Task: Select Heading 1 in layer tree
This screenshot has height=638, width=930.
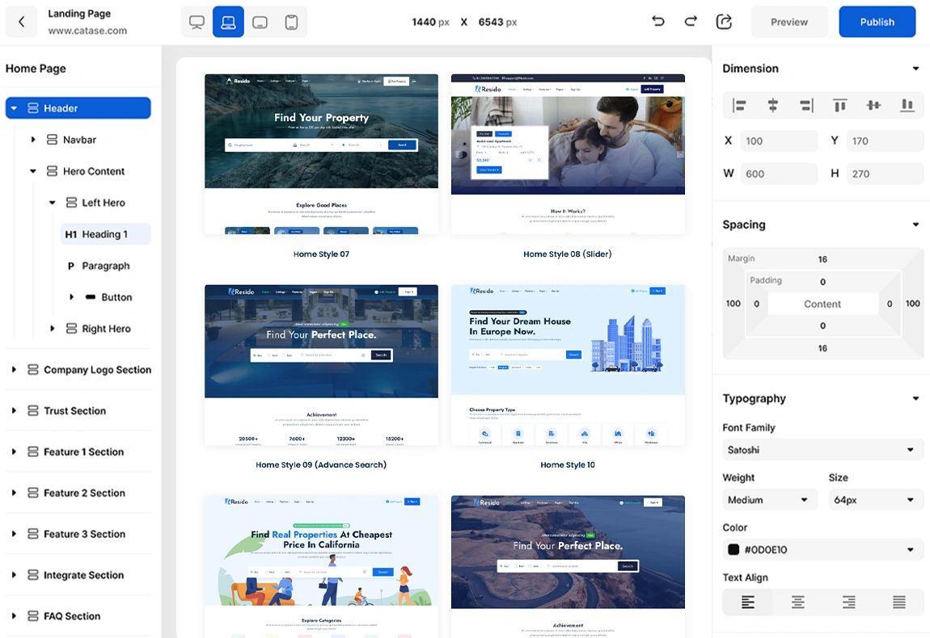Action: pyautogui.click(x=105, y=234)
